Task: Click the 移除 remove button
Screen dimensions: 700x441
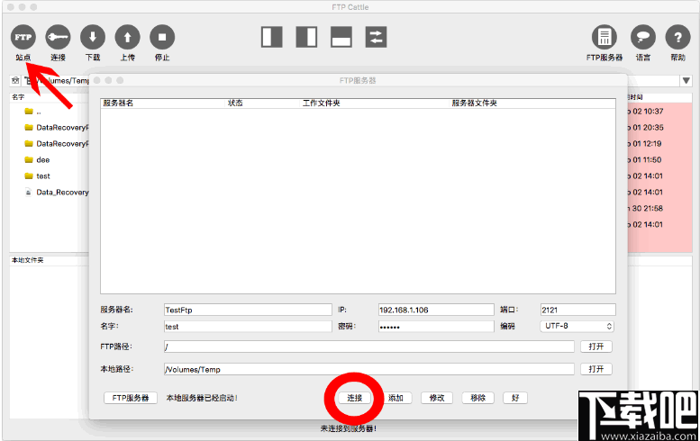Action: (477, 398)
